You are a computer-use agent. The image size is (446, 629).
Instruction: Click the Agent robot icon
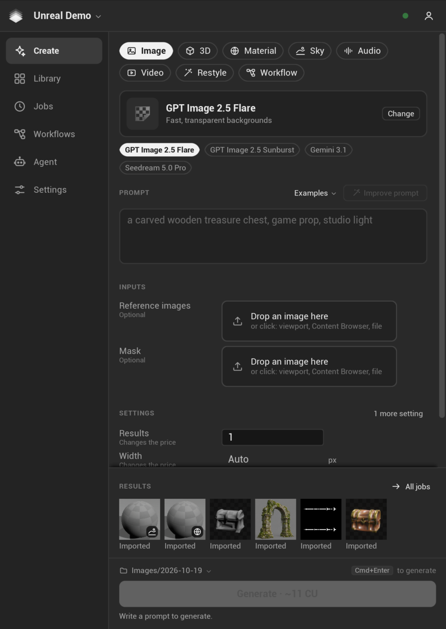(20, 162)
